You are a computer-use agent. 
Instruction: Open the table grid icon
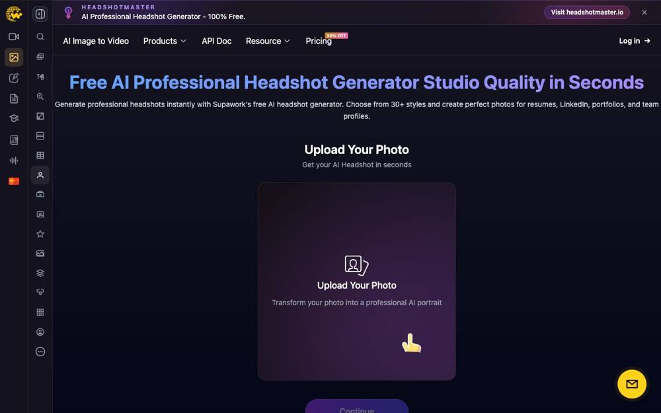tap(40, 155)
